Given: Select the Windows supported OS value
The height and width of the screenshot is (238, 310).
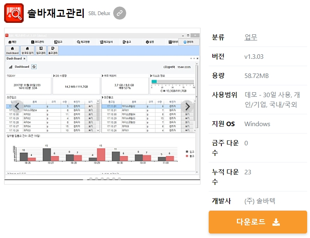Looking at the screenshot, I should click(x=257, y=124).
